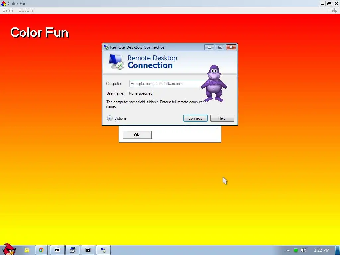Open Google Chrome from the taskbar

(41, 250)
